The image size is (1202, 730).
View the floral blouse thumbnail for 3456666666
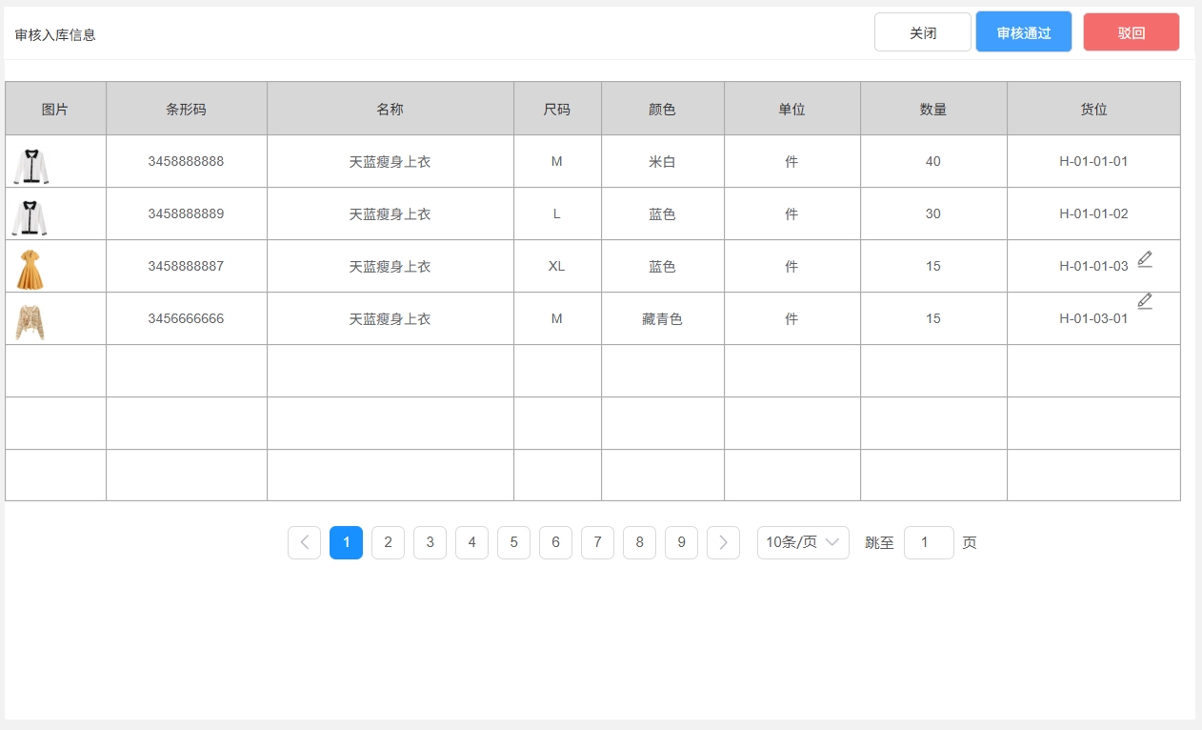(x=30, y=322)
